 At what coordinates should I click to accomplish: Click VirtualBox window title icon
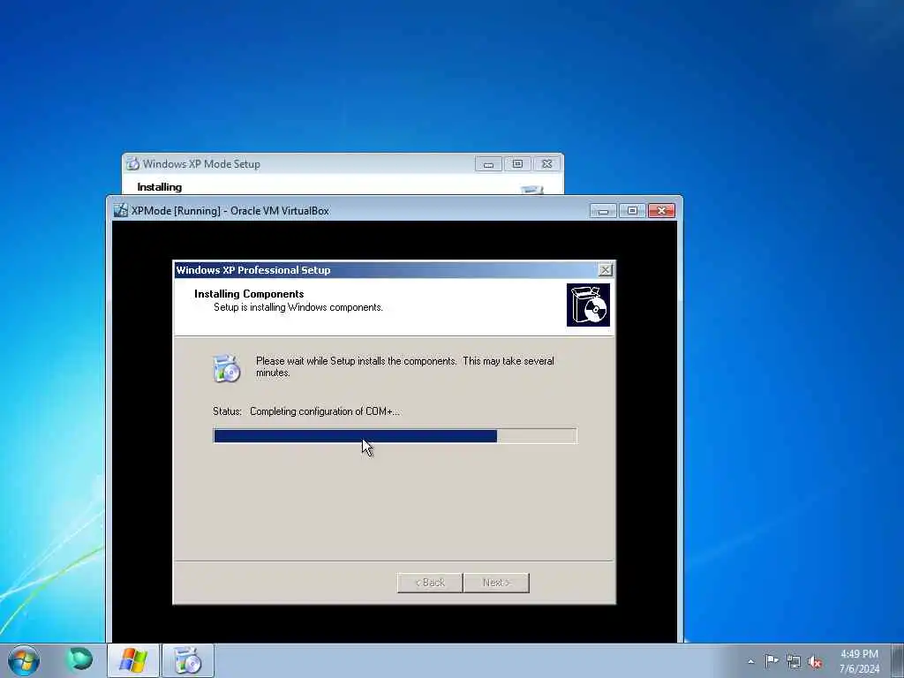coord(120,210)
